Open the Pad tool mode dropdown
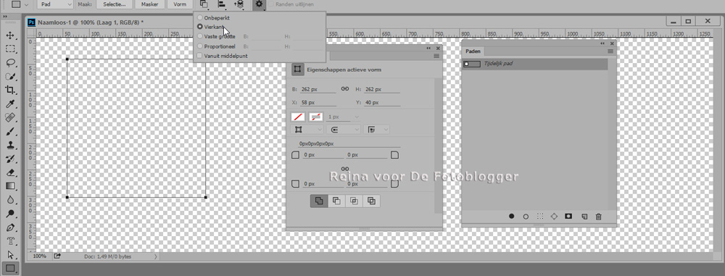 [x=54, y=4]
